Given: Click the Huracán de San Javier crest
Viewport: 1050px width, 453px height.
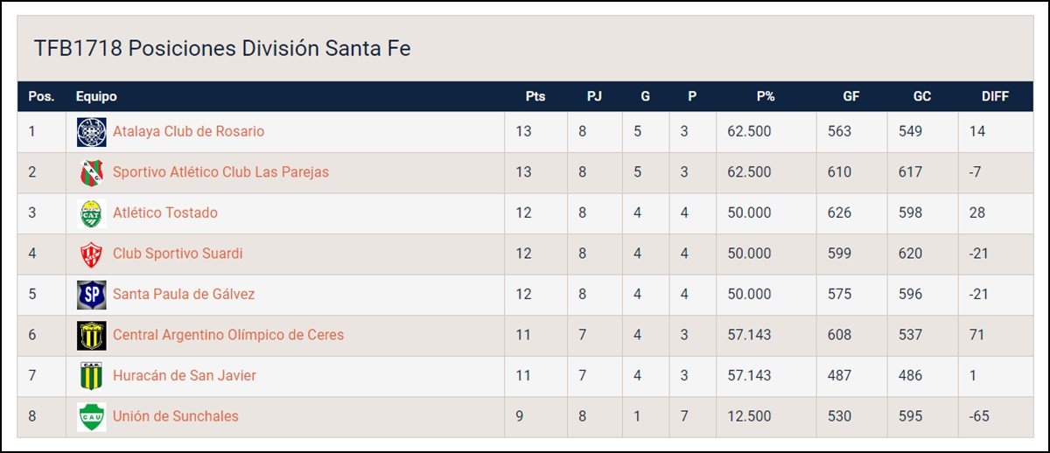Looking at the screenshot, I should tap(91, 376).
